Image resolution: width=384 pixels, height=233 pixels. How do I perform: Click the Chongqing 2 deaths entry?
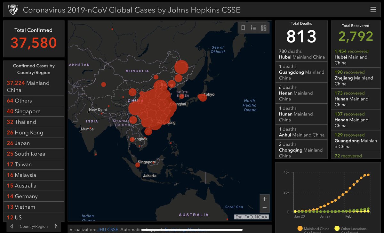[x=301, y=150]
